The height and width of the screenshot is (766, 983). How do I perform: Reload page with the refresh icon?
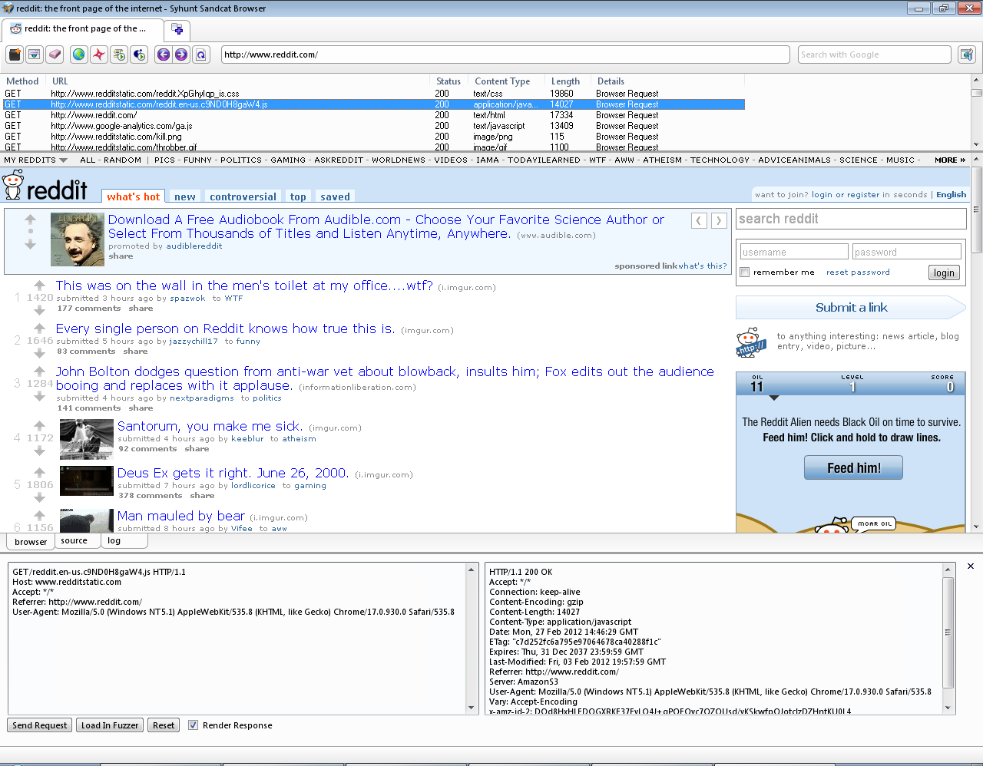tap(200, 54)
